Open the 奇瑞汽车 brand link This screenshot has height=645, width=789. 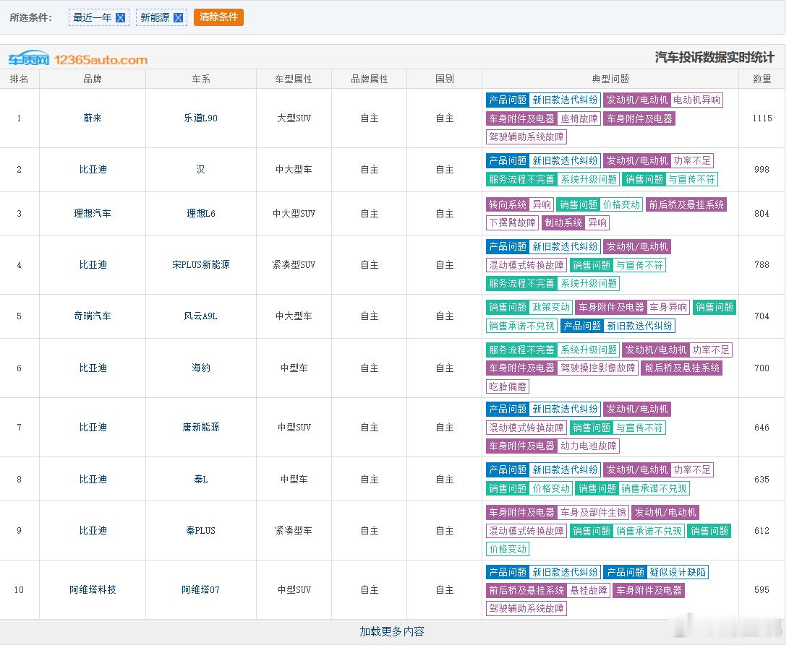click(93, 316)
